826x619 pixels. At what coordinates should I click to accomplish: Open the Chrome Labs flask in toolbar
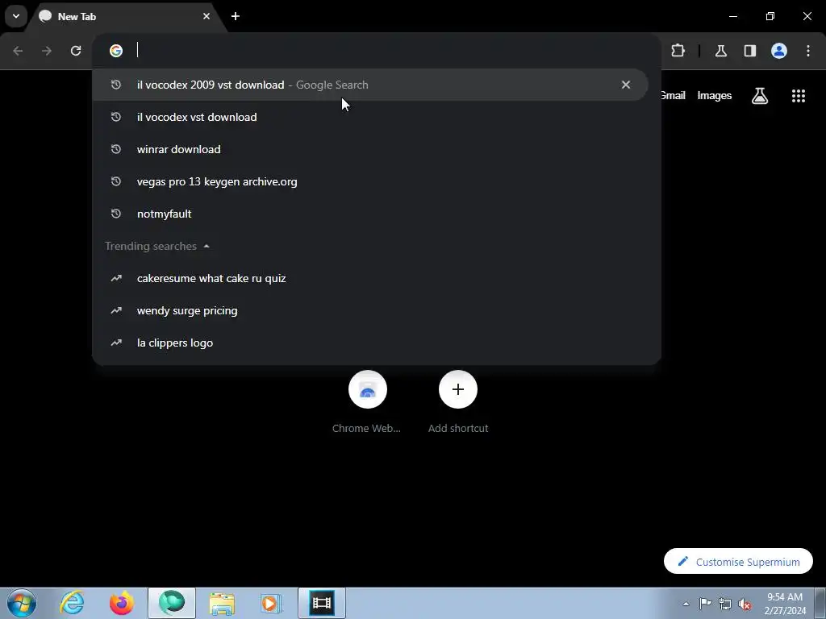click(720, 51)
